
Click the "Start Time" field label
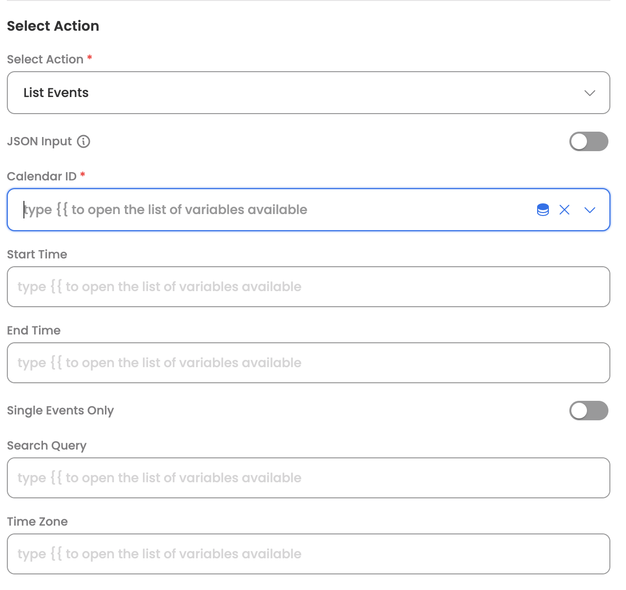pos(37,255)
